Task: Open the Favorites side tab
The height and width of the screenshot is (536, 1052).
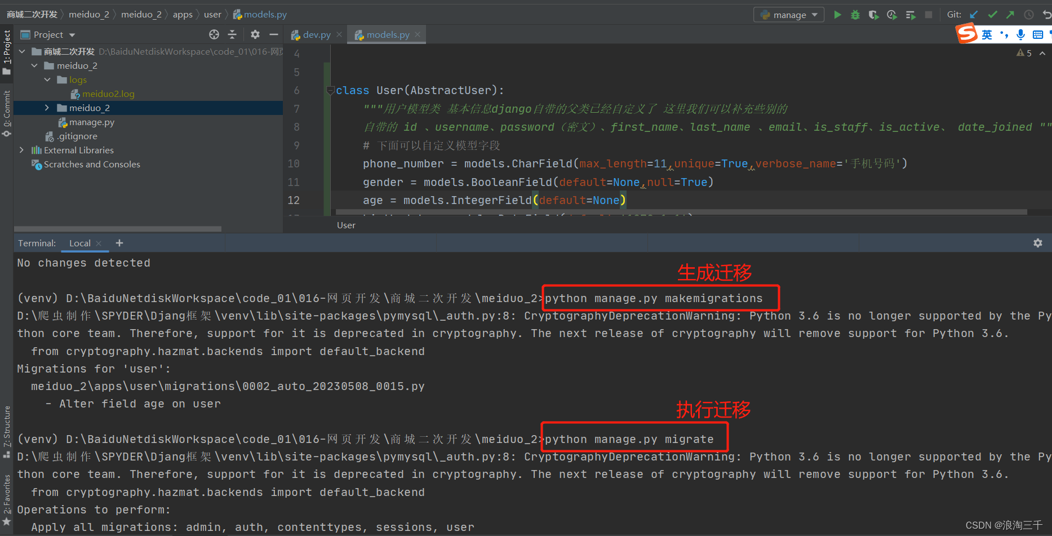Action: tap(7, 500)
